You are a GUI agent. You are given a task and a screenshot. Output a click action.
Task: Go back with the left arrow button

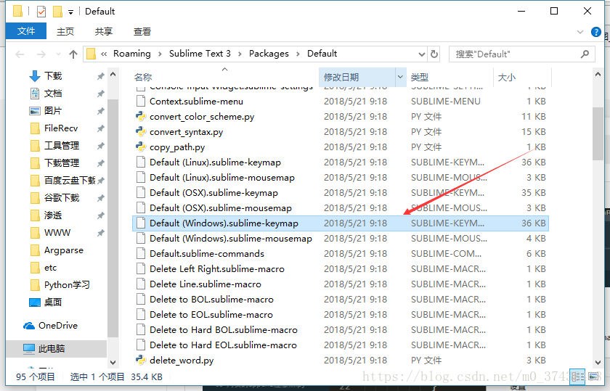pyautogui.click(x=20, y=54)
